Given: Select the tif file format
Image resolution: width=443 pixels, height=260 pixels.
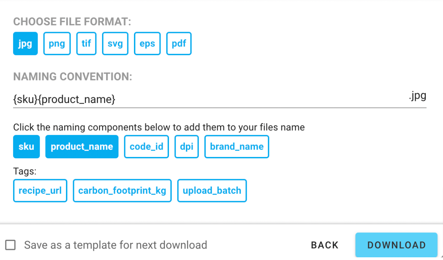Looking at the screenshot, I should click(x=86, y=43).
